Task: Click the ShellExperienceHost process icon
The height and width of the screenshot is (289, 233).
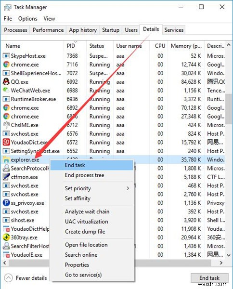Action: 6,73
